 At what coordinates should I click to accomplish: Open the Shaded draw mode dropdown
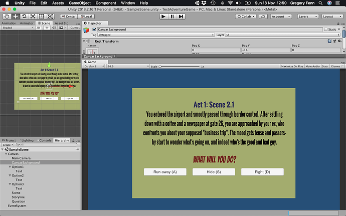tap(18, 28)
